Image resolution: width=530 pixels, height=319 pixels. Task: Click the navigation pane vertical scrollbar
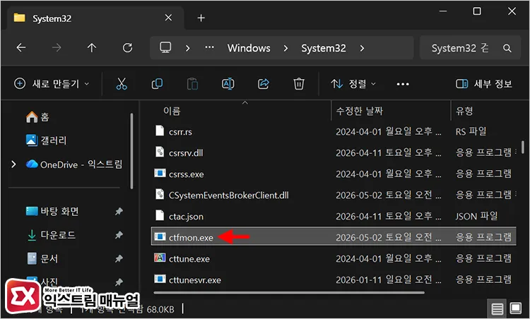131,151
